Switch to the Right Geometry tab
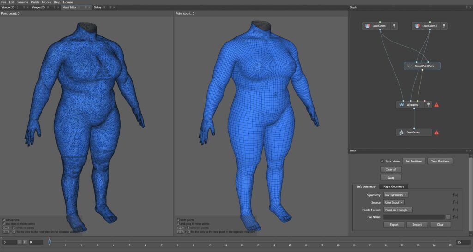 (x=394, y=186)
